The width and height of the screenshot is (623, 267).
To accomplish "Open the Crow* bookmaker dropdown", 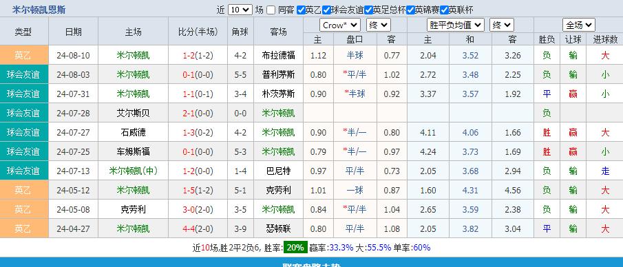I will (339, 25).
